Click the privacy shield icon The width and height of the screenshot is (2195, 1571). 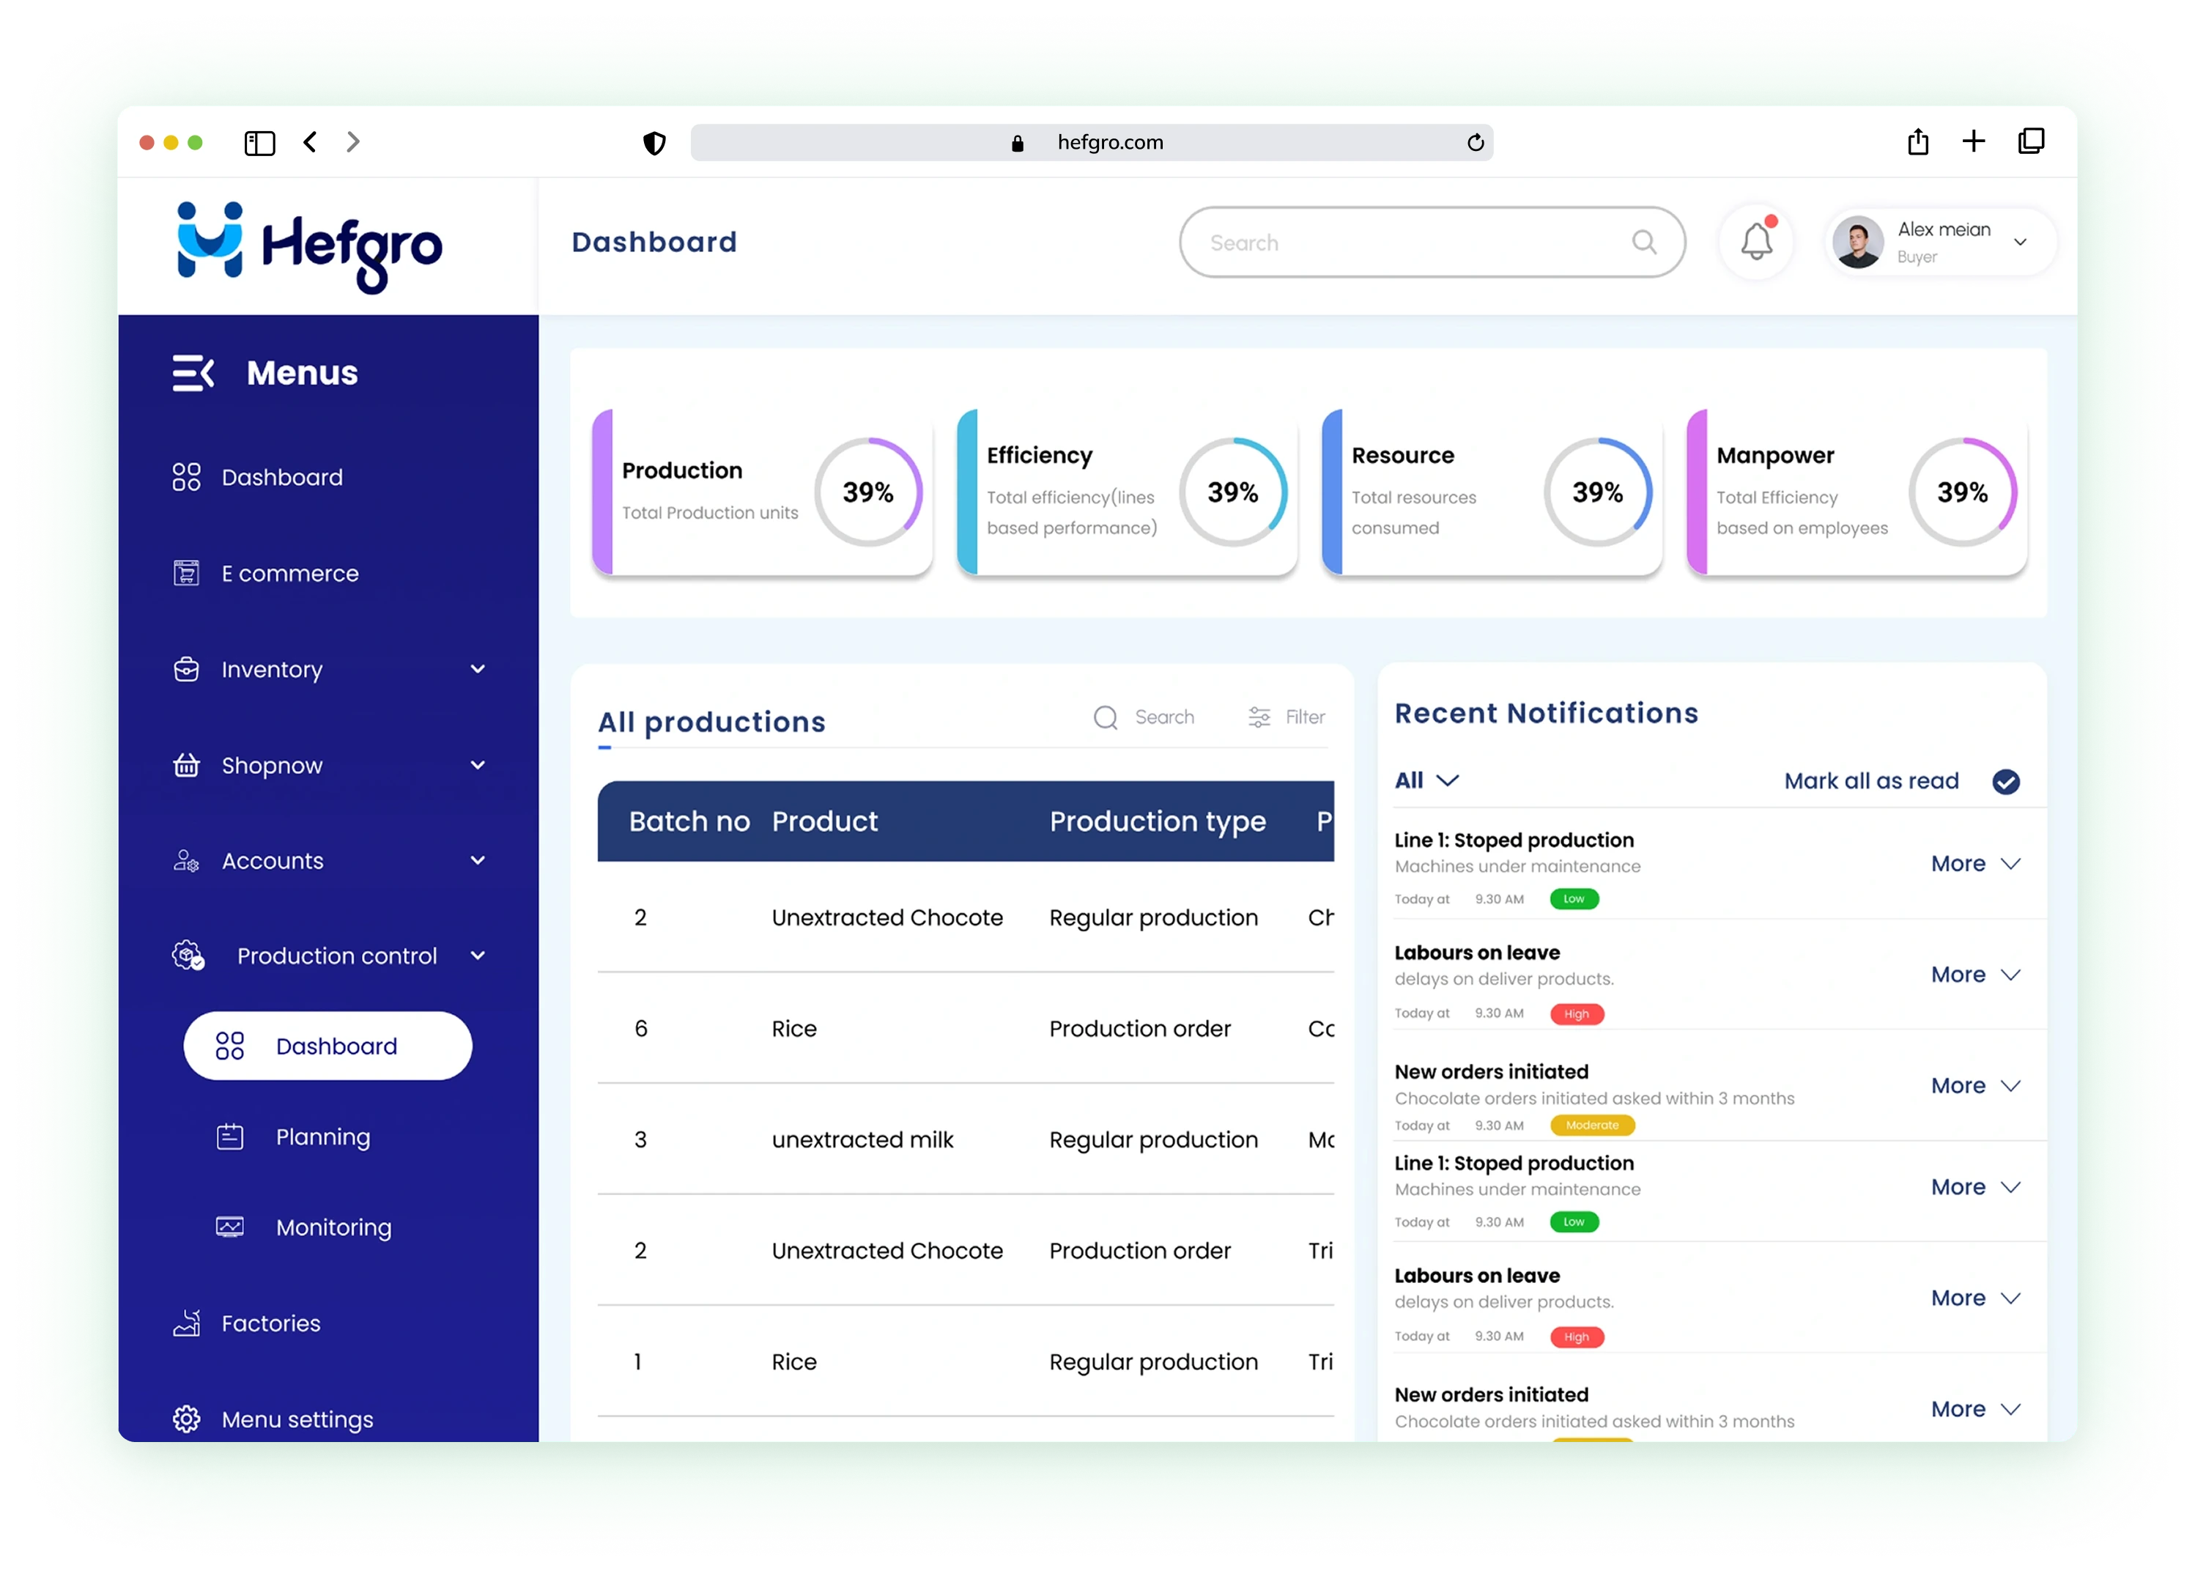[x=655, y=143]
